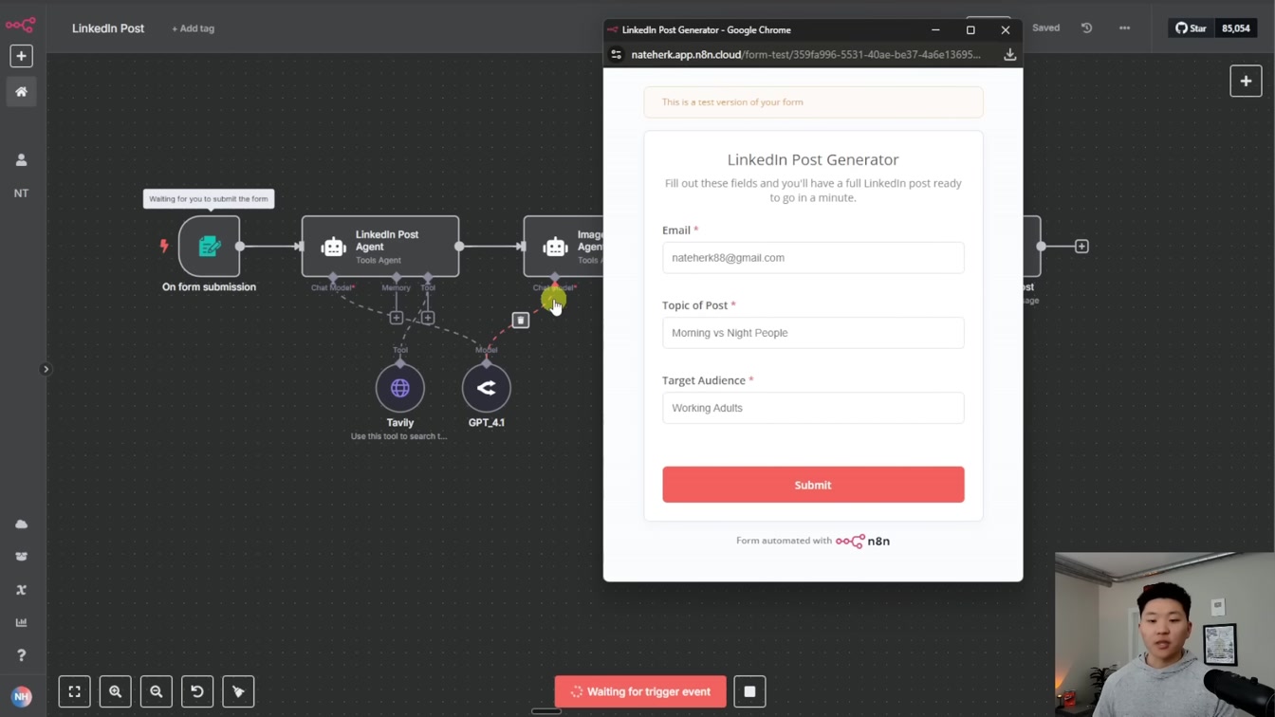Viewport: 1275px width, 717px height.
Task: Click the Add tag link
Action: coord(193,28)
